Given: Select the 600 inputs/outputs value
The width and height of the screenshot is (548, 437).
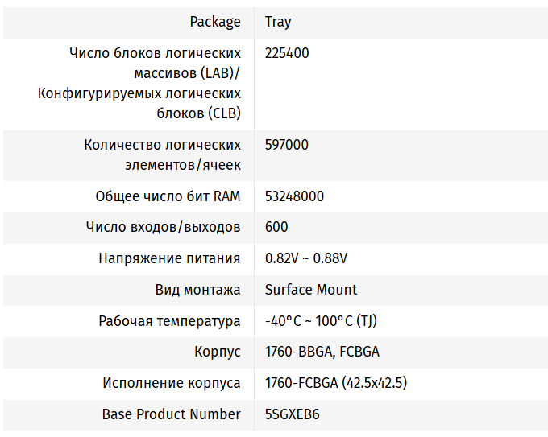Looking at the screenshot, I should (x=276, y=227).
